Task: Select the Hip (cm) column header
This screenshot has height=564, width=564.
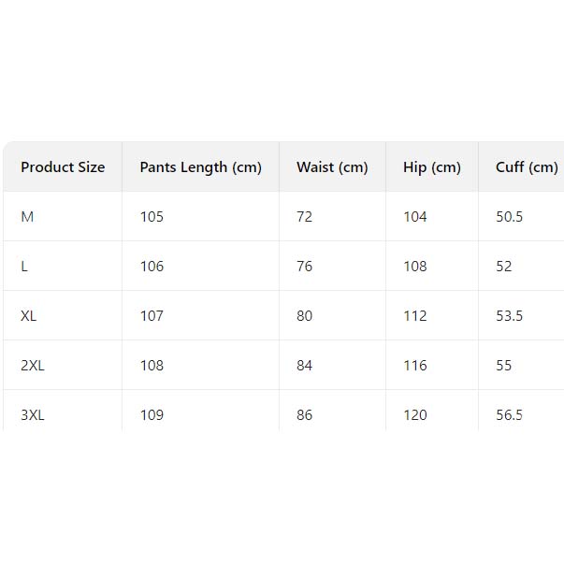Action: pyautogui.click(x=431, y=167)
